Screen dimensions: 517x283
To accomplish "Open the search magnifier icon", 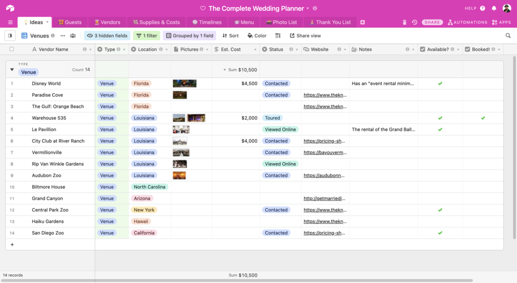I will tap(508, 36).
